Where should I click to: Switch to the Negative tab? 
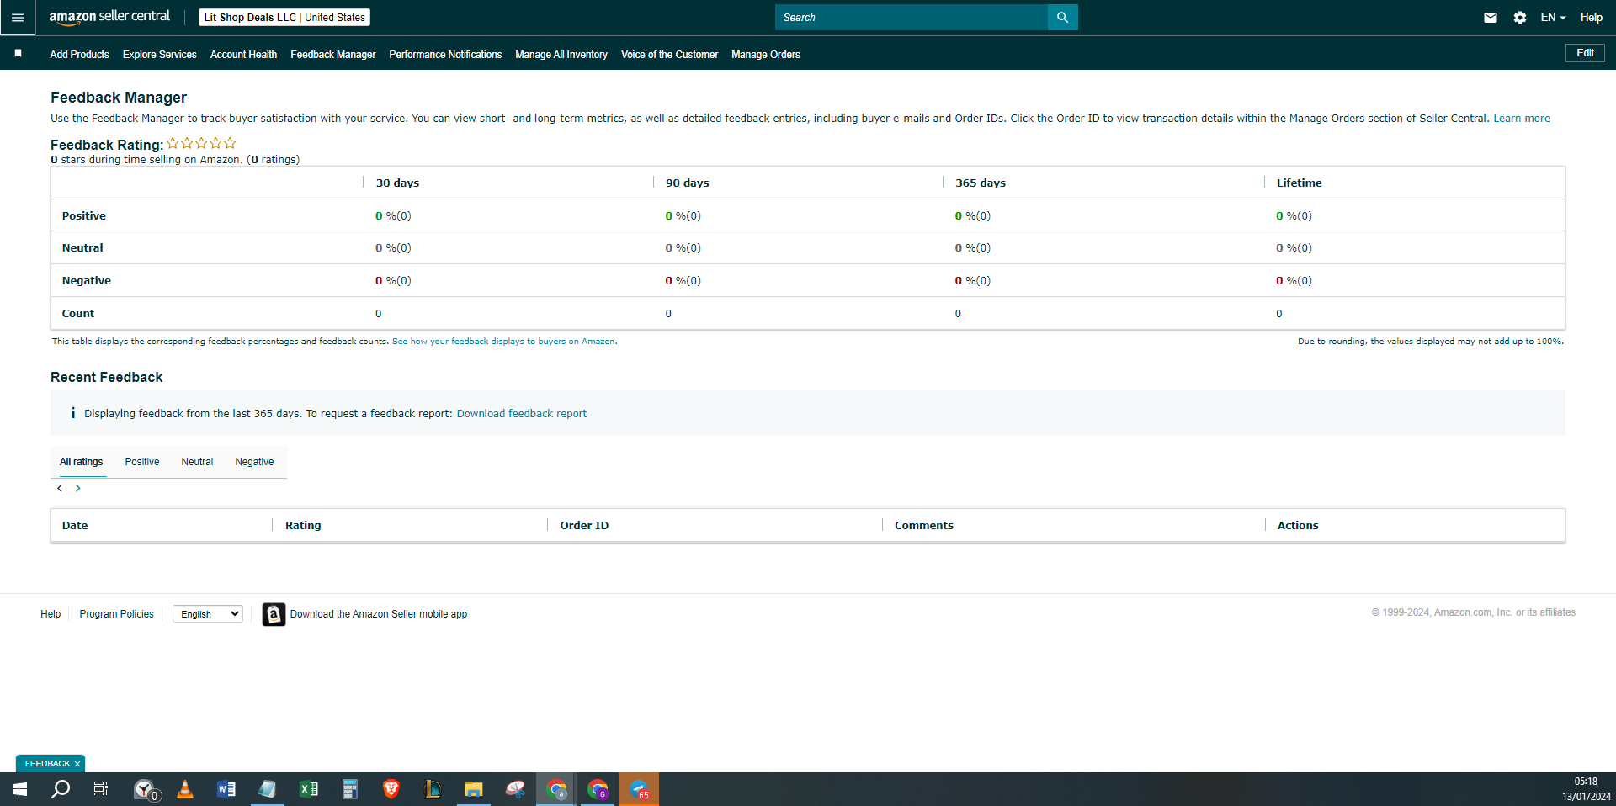pyautogui.click(x=254, y=462)
